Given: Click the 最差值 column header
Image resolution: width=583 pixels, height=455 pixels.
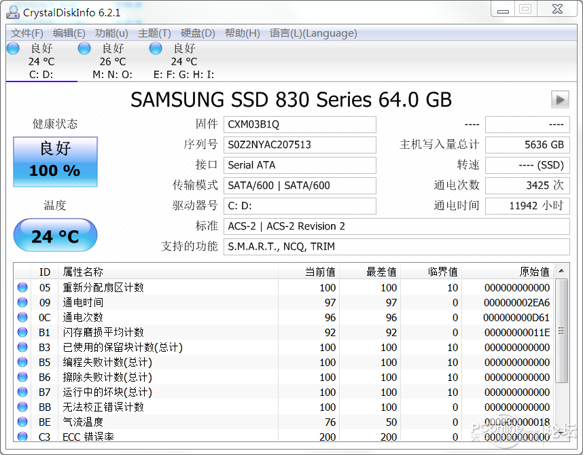Looking at the screenshot, I should click(x=370, y=272).
